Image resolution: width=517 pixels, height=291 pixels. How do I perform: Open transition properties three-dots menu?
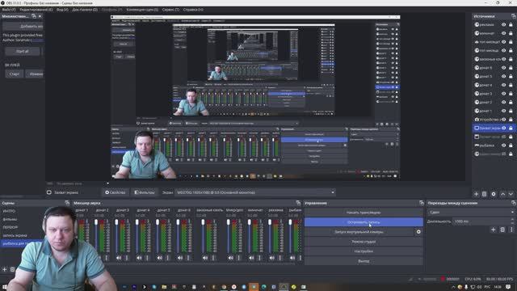[x=511, y=230]
